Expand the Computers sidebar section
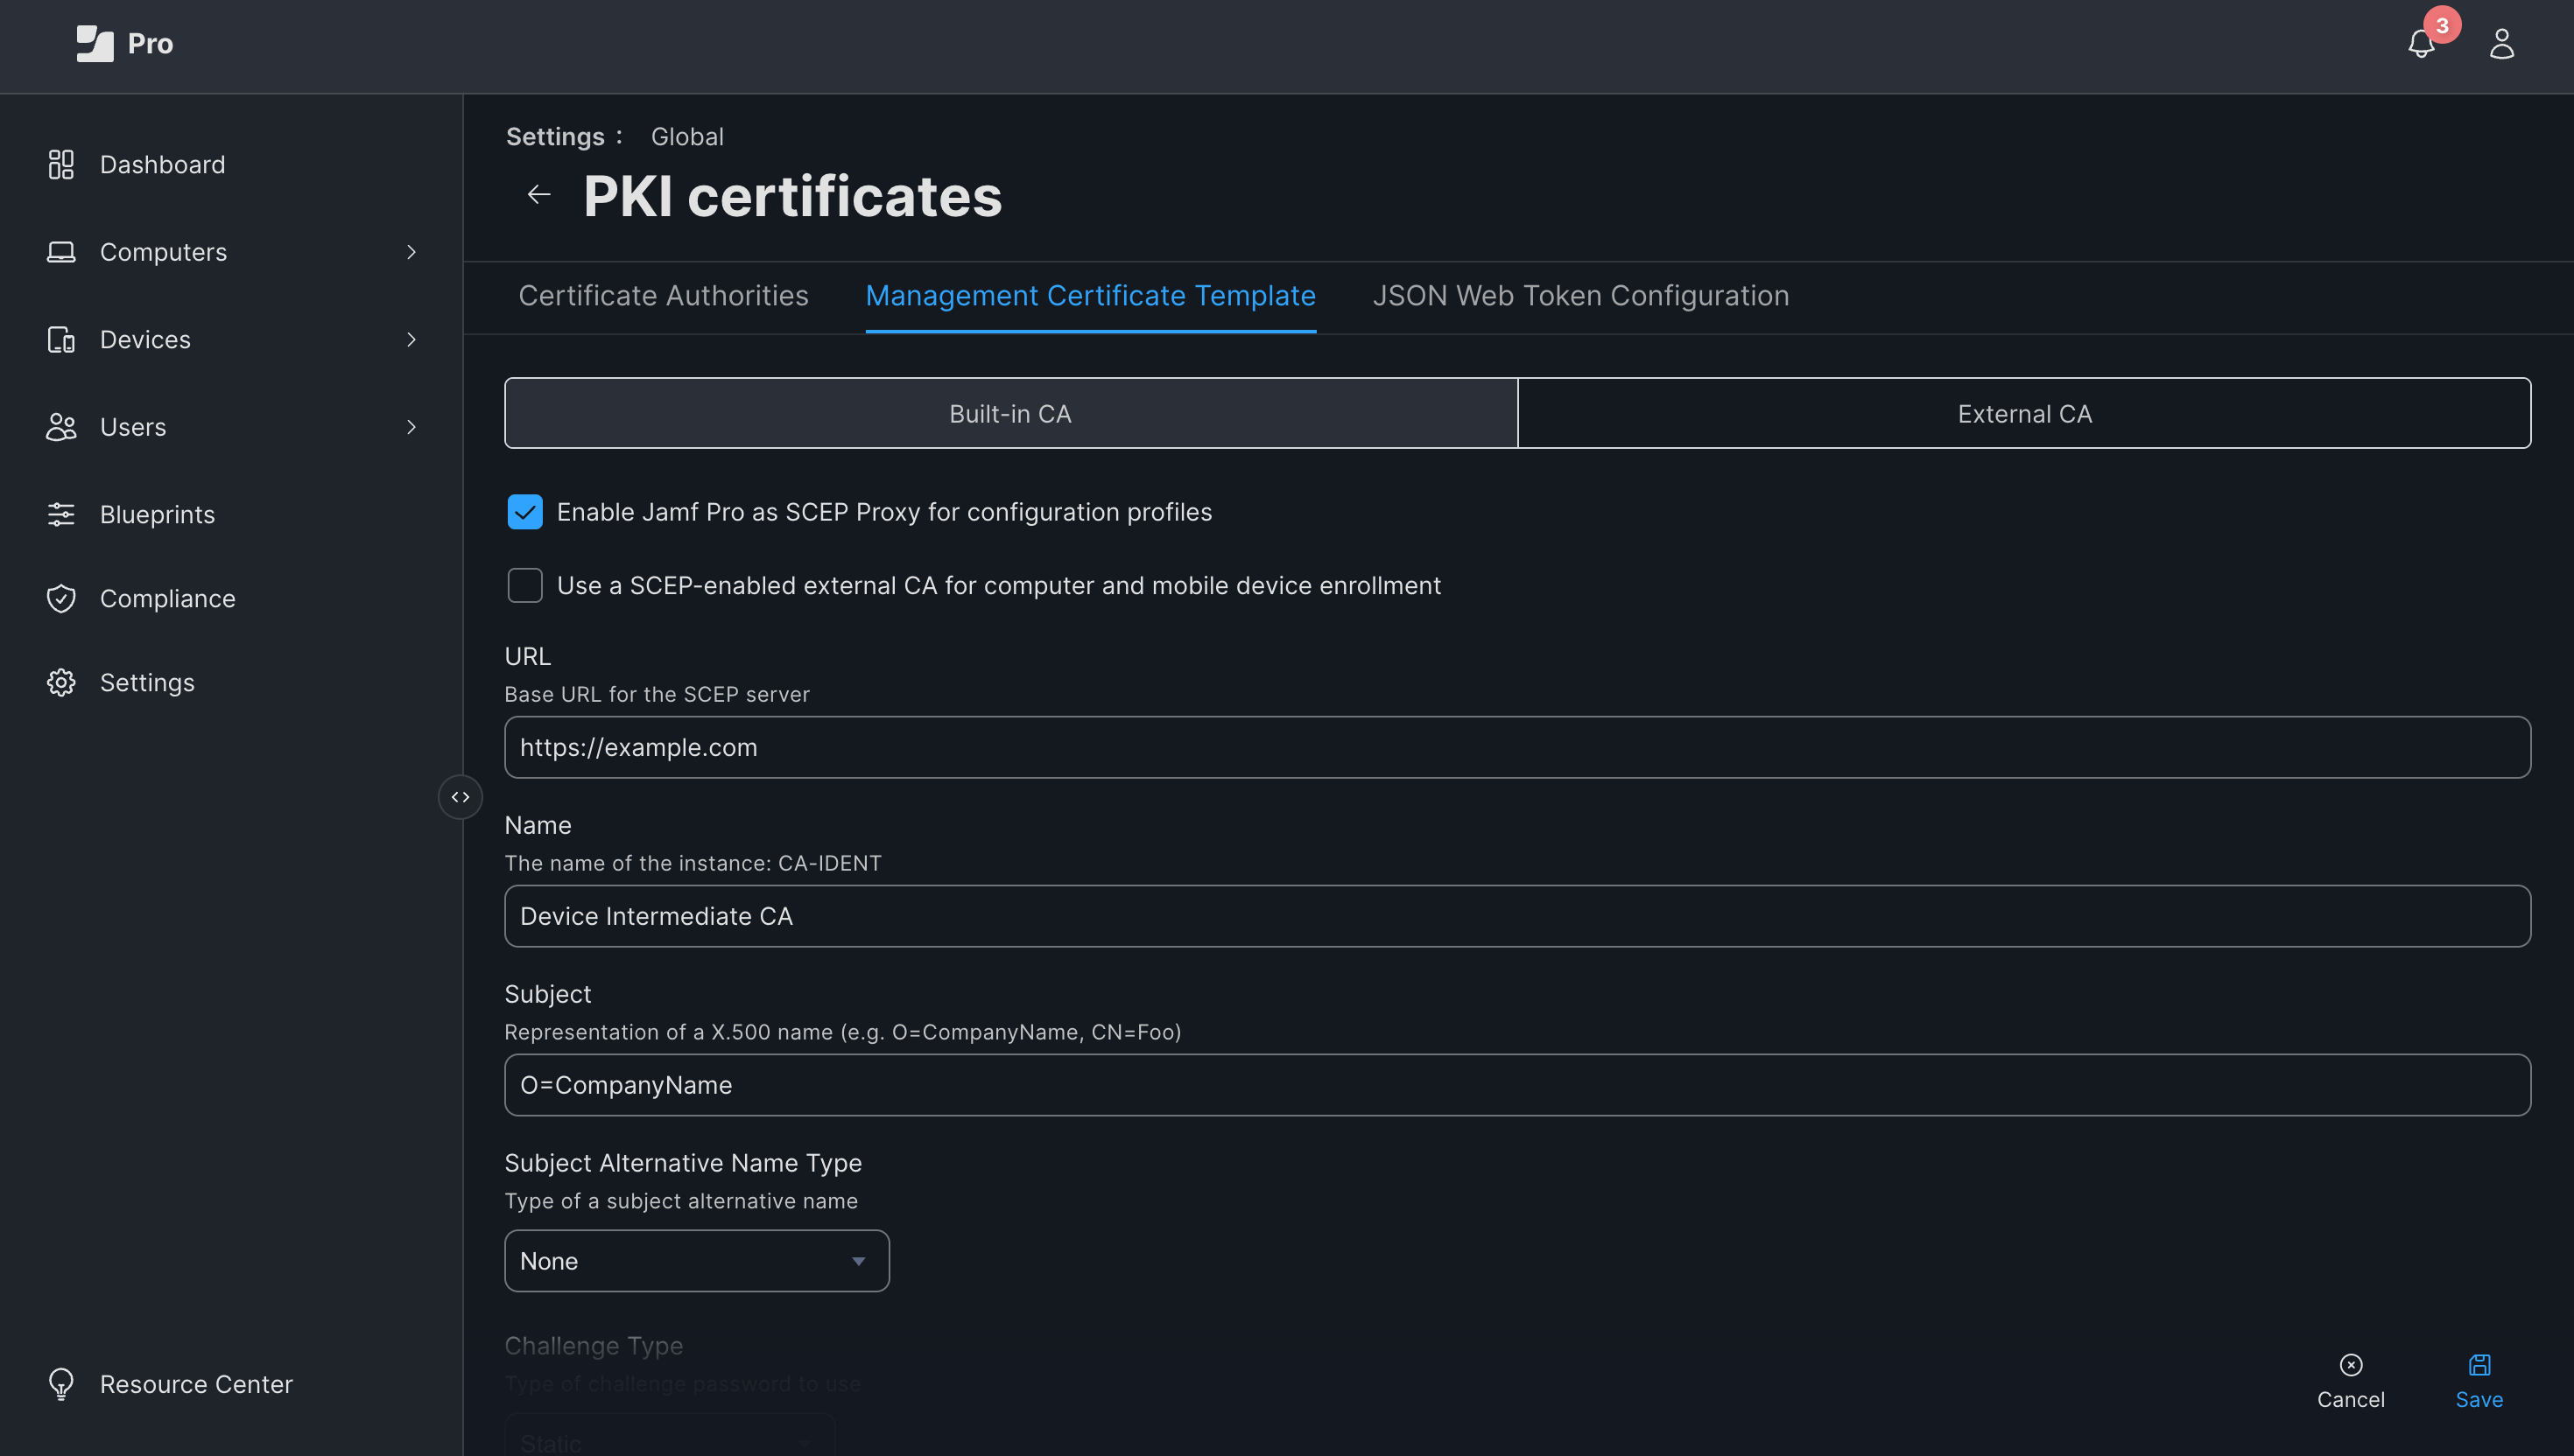Viewport: 2574px width, 1456px height. point(410,252)
